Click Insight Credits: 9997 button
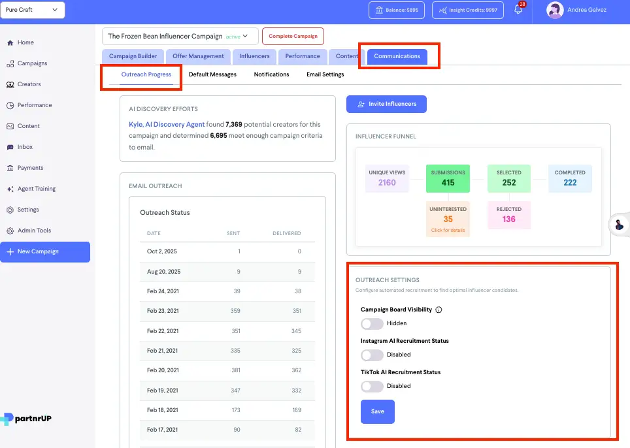 [468, 10]
